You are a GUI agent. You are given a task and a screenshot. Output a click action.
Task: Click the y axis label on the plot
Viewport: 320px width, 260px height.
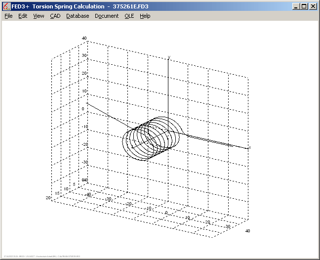coord(169,57)
